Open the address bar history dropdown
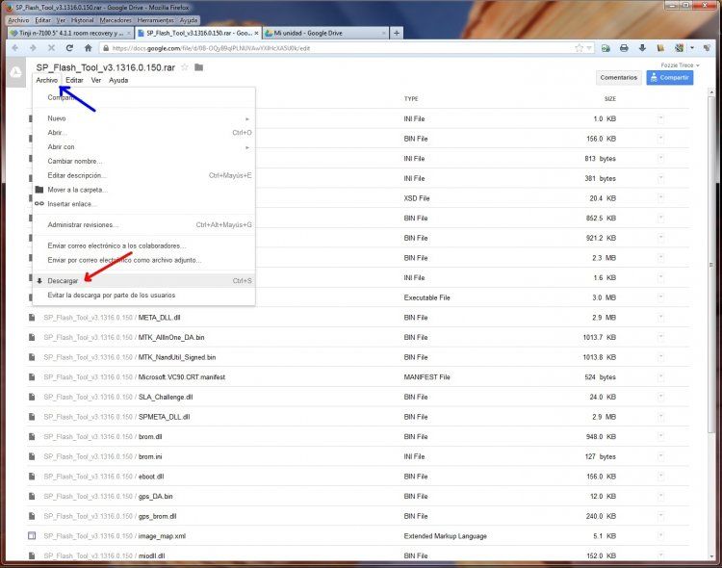This screenshot has width=722, height=568. tap(589, 48)
